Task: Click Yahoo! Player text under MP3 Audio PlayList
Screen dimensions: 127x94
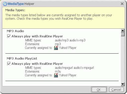Action: (68, 75)
